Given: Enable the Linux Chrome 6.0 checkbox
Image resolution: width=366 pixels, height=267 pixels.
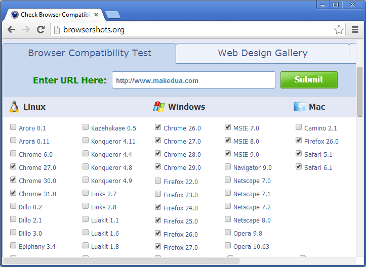Looking at the screenshot, I should click(x=13, y=153).
